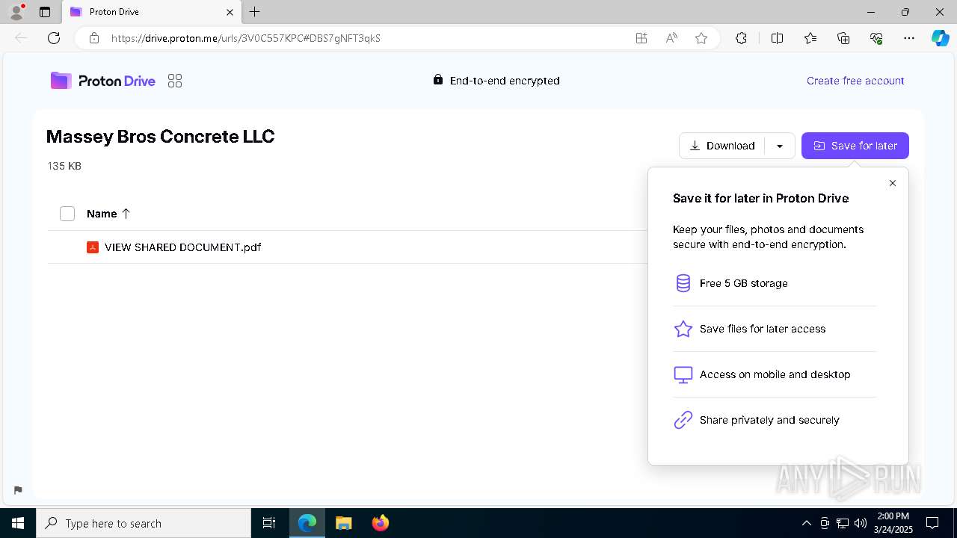Click the taskbar clock showing 2:00 PM

coord(893,523)
